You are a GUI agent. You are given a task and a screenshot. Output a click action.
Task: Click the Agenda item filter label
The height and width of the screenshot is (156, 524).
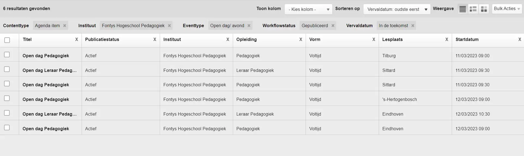tap(47, 26)
